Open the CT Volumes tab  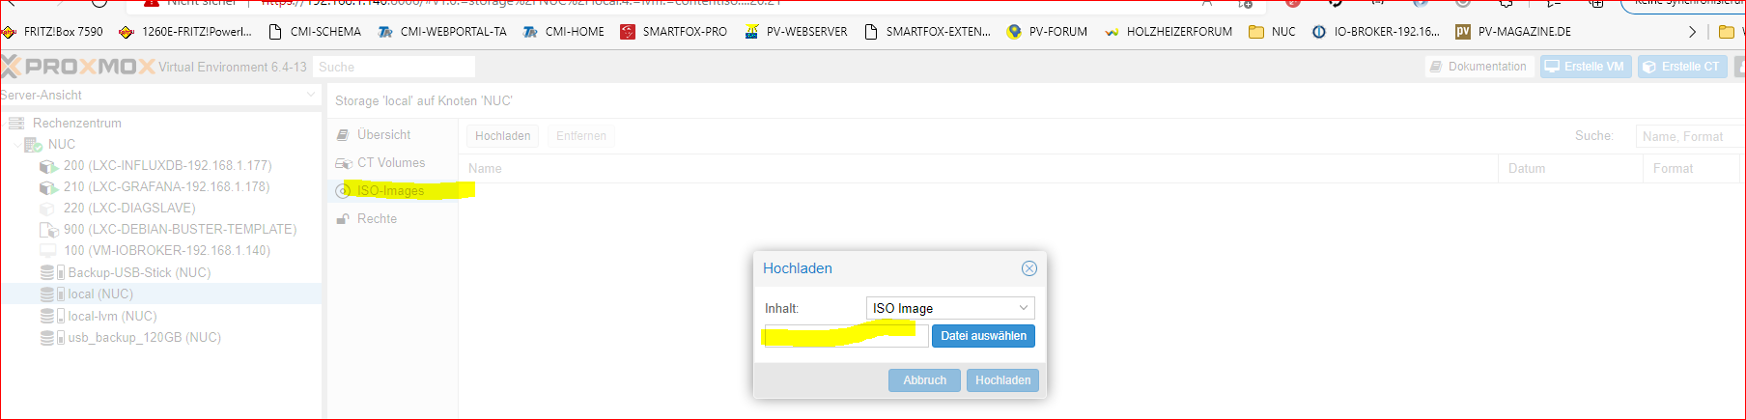392,162
